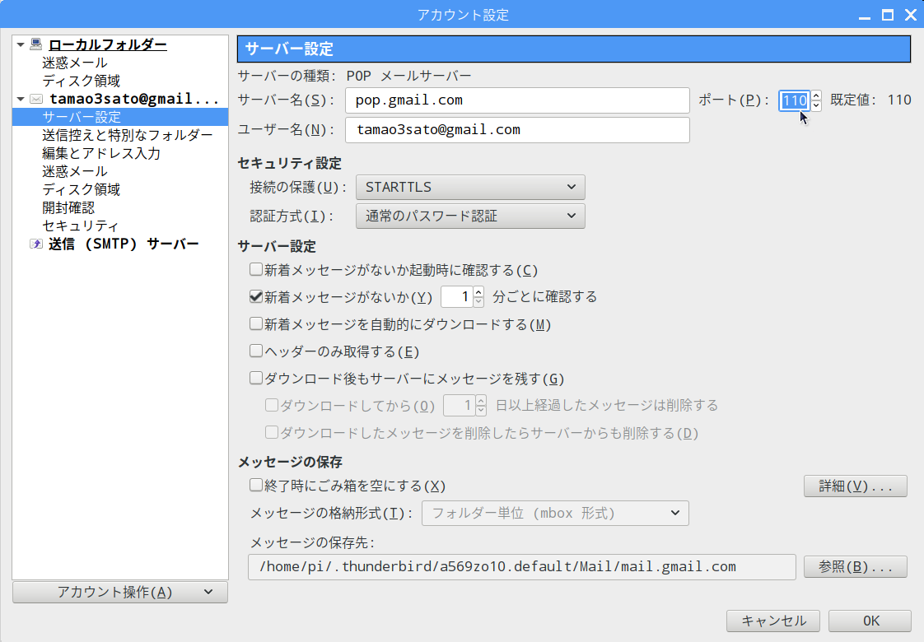Enable 新着メッセージがないか起動時に確認する checkbox
The height and width of the screenshot is (642, 924).
click(256, 270)
